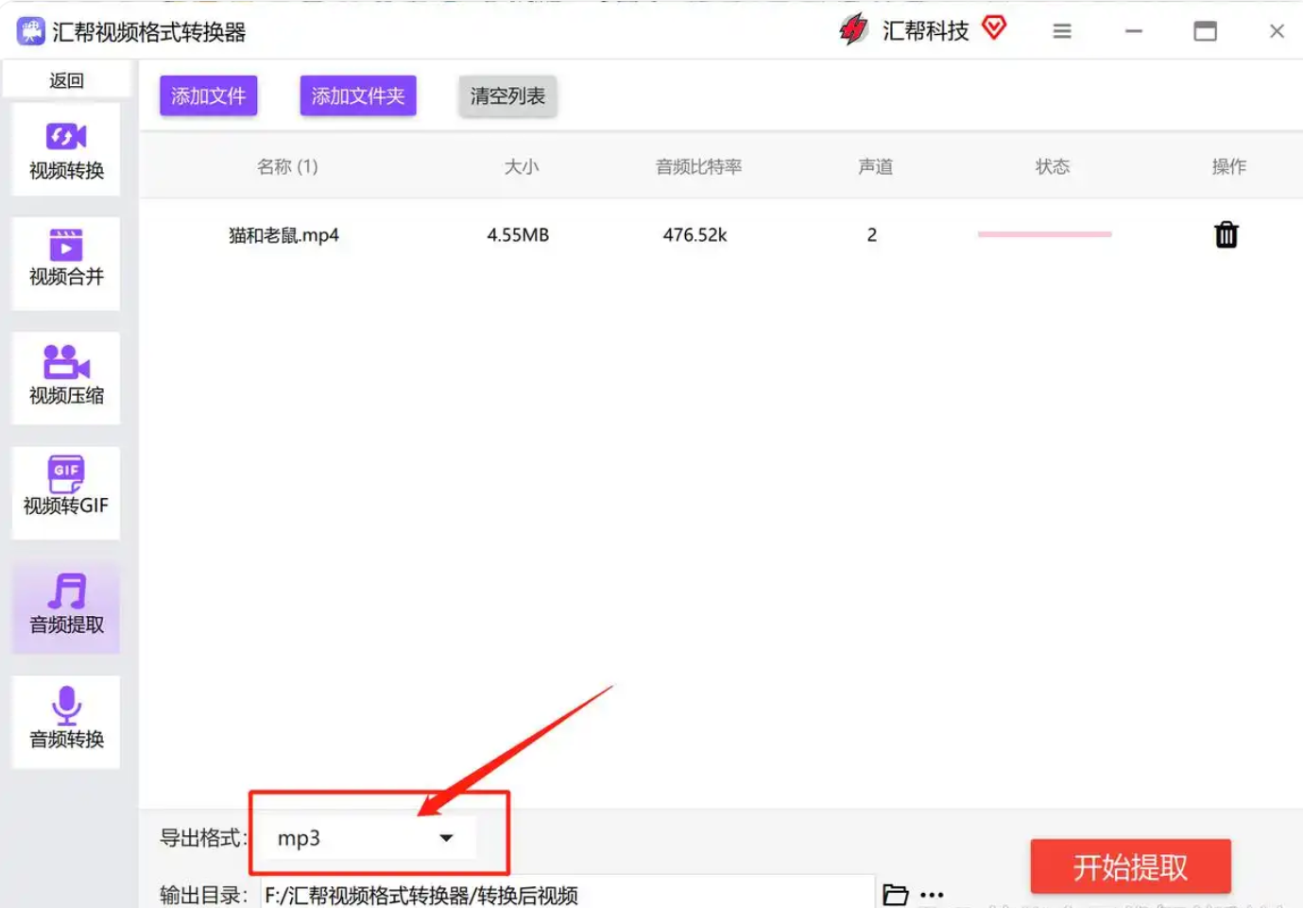
Task: Delete 猫和老鼠.mp4 using the trash icon
Action: coord(1226,234)
